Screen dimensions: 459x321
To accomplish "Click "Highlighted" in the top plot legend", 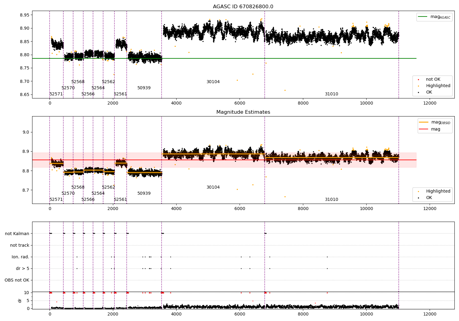I will click(438, 86).
